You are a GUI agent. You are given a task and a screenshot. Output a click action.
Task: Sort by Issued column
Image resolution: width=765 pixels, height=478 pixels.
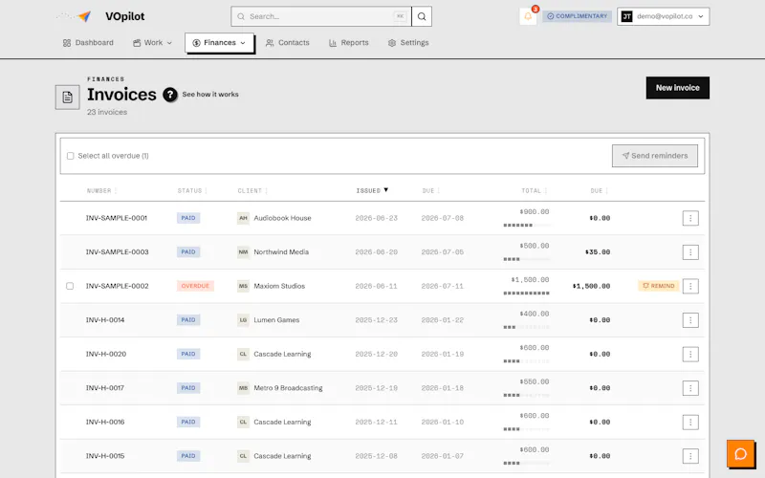[372, 190]
